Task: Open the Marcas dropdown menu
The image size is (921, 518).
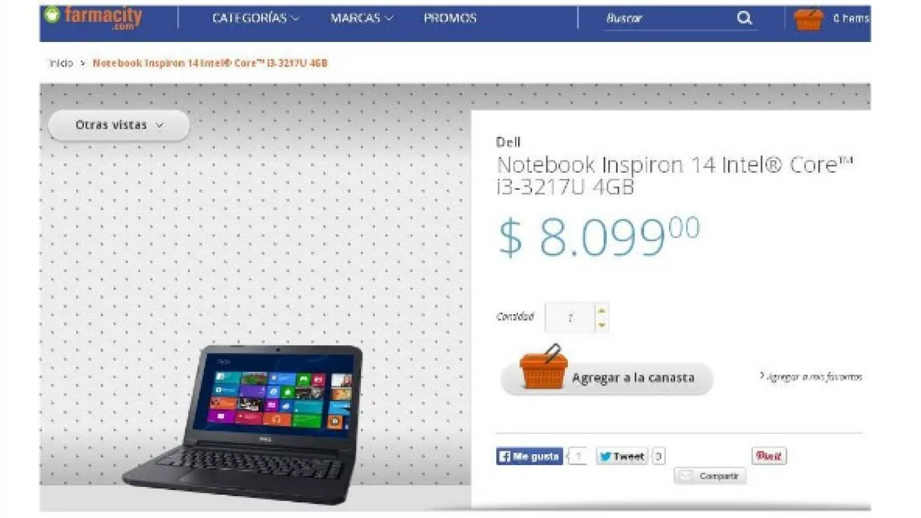Action: pyautogui.click(x=361, y=18)
